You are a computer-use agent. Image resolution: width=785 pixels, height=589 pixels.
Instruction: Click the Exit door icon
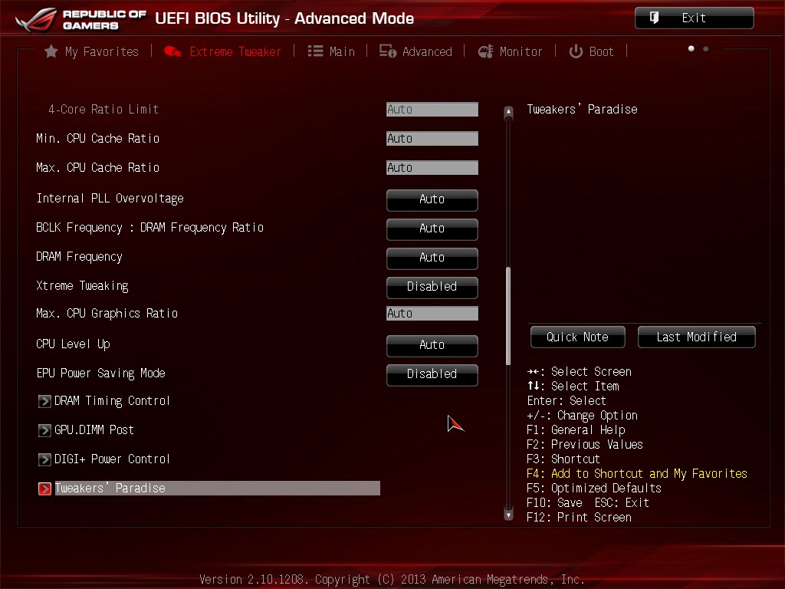[x=654, y=18]
